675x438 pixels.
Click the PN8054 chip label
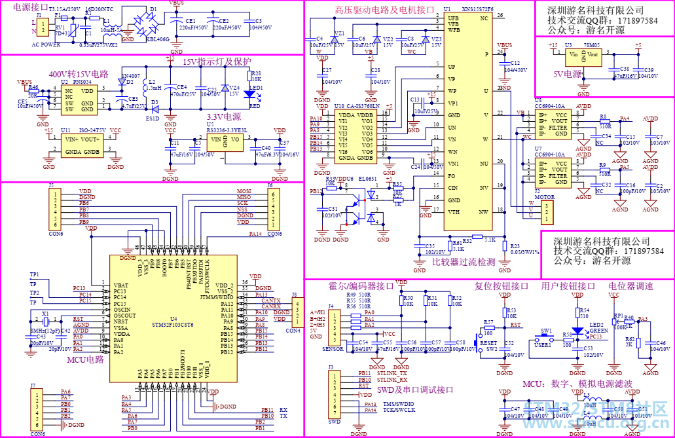tap(82, 81)
